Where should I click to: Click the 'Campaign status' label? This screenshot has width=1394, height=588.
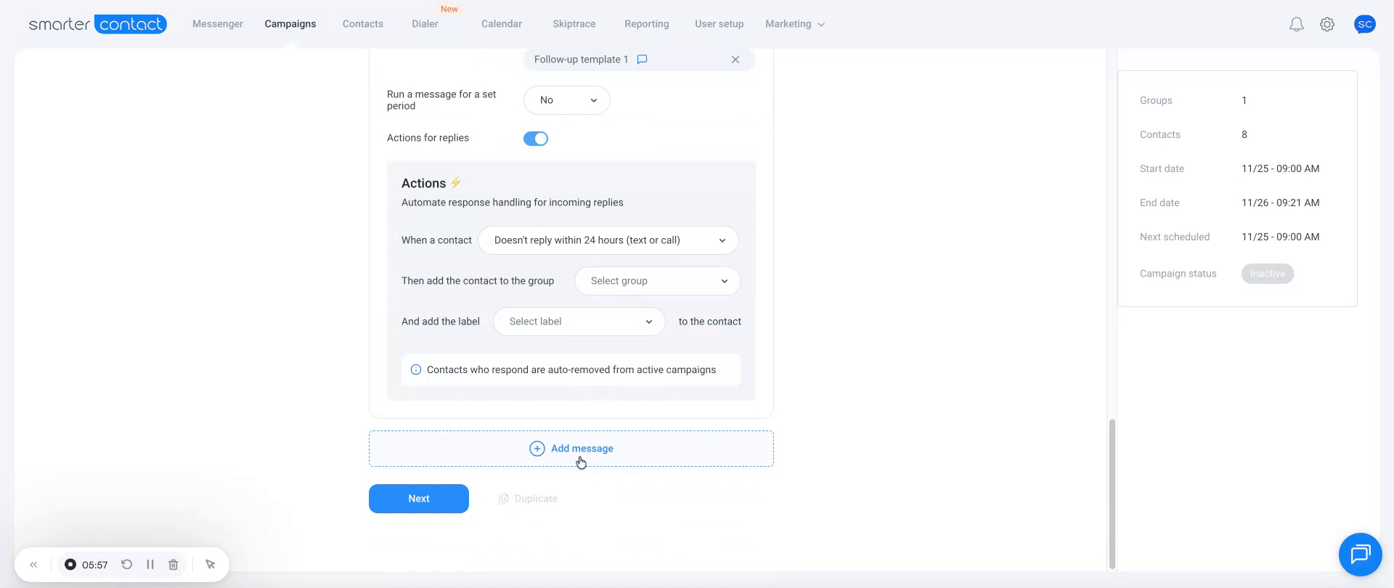click(x=1178, y=274)
